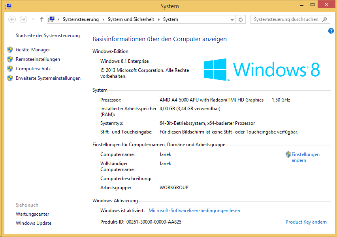Open Remoteeinstellungen link
The image size is (337, 237).
tap(38, 59)
